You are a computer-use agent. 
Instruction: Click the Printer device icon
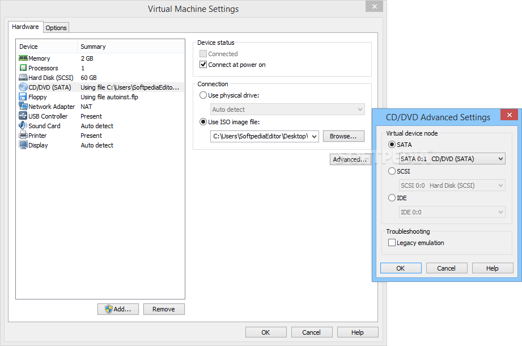23,135
